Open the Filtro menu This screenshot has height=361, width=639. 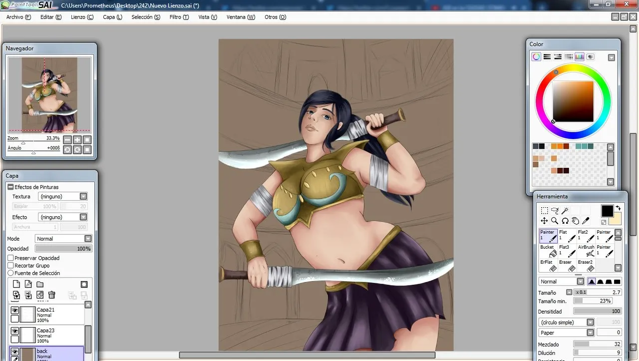[179, 17]
